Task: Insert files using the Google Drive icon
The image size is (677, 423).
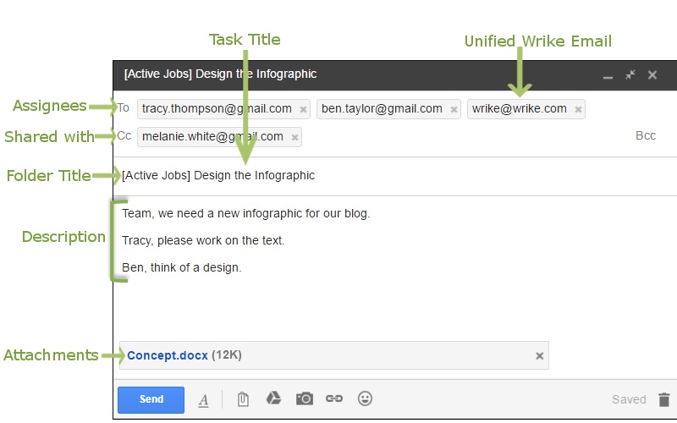Action: (273, 398)
